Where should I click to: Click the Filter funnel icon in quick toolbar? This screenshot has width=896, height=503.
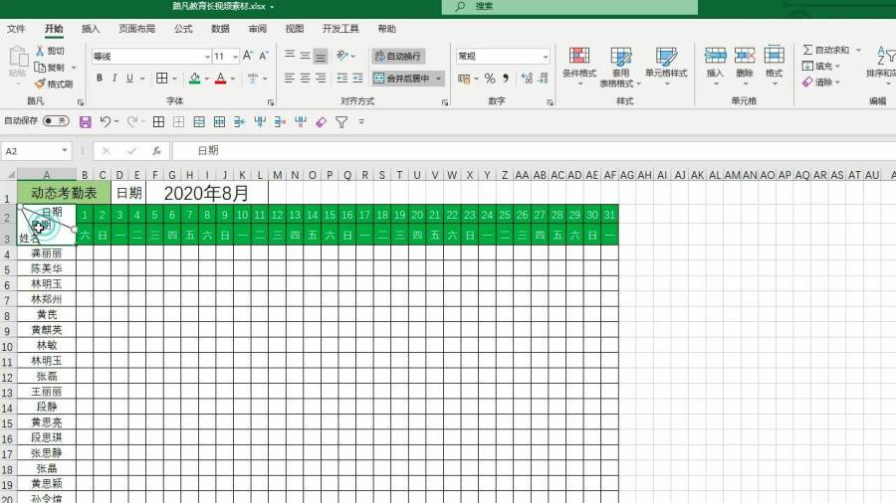[341, 121]
